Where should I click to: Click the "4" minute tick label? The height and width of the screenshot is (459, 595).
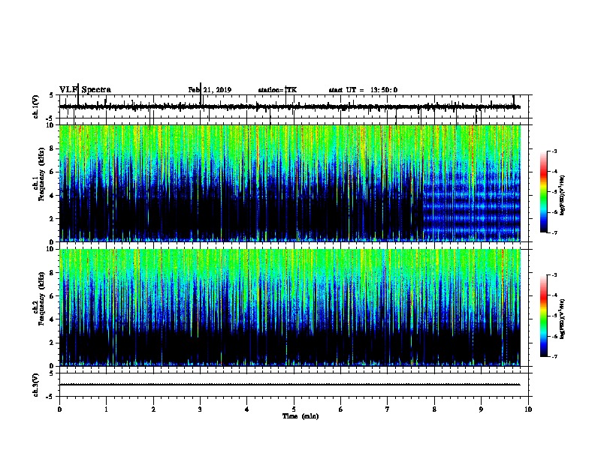point(247,409)
